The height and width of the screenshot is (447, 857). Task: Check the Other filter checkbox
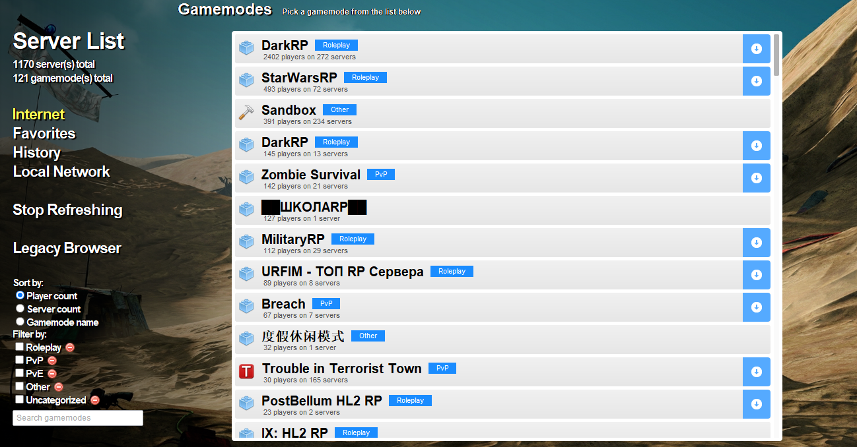coord(20,386)
